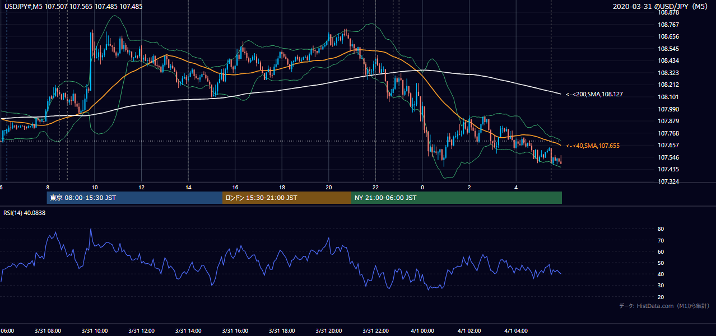Image resolution: width=716 pixels, height=336 pixels.
Task: Click the hour label 10 below the chart
Action: [95, 188]
